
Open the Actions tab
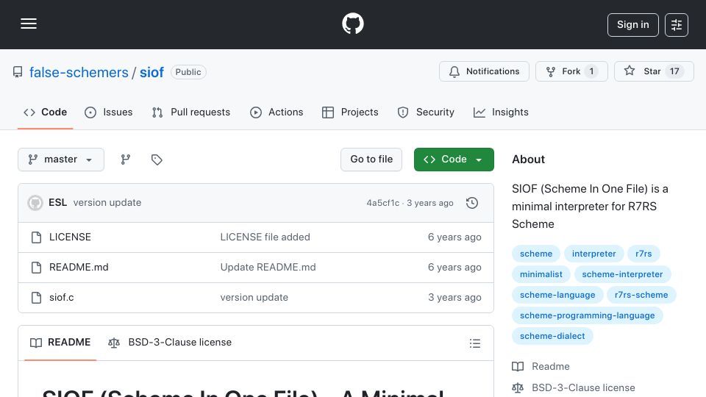coord(277,112)
